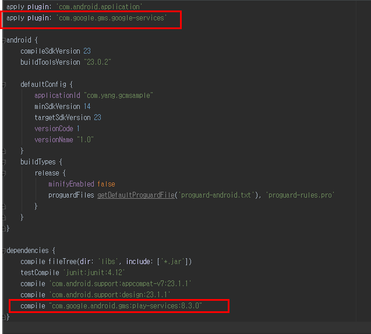Click buildToolsVersion "23.0.2" value

pyautogui.click(x=97, y=62)
